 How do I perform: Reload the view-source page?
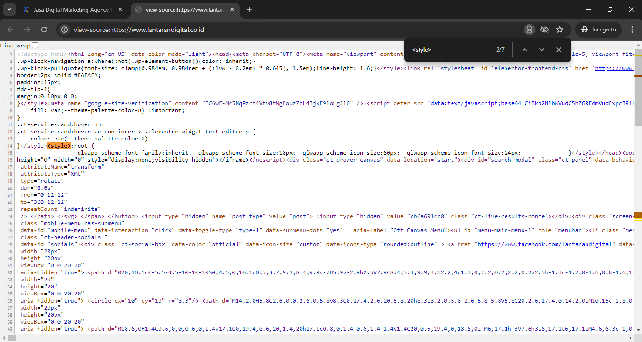point(44,30)
